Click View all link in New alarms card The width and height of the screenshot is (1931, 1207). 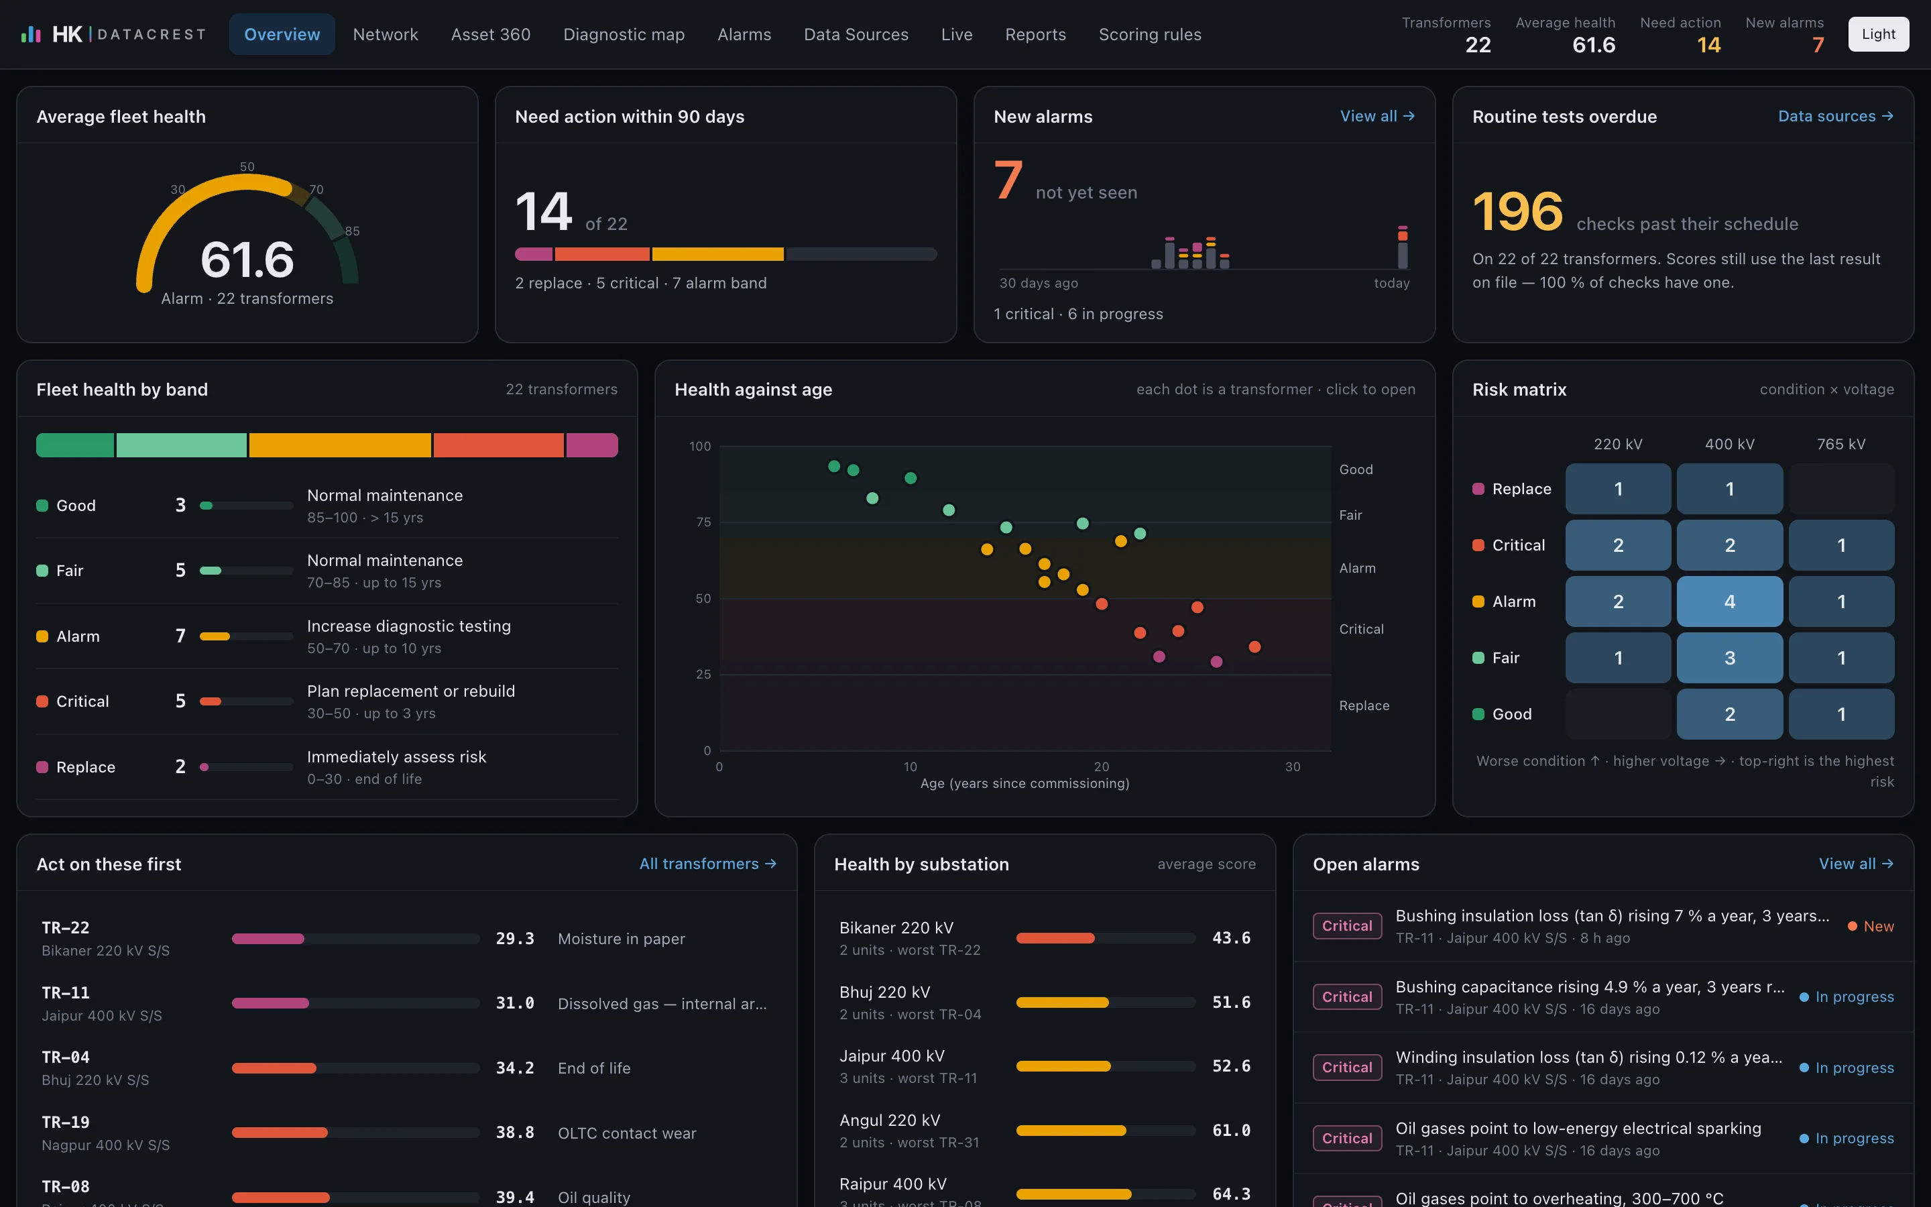(1377, 117)
